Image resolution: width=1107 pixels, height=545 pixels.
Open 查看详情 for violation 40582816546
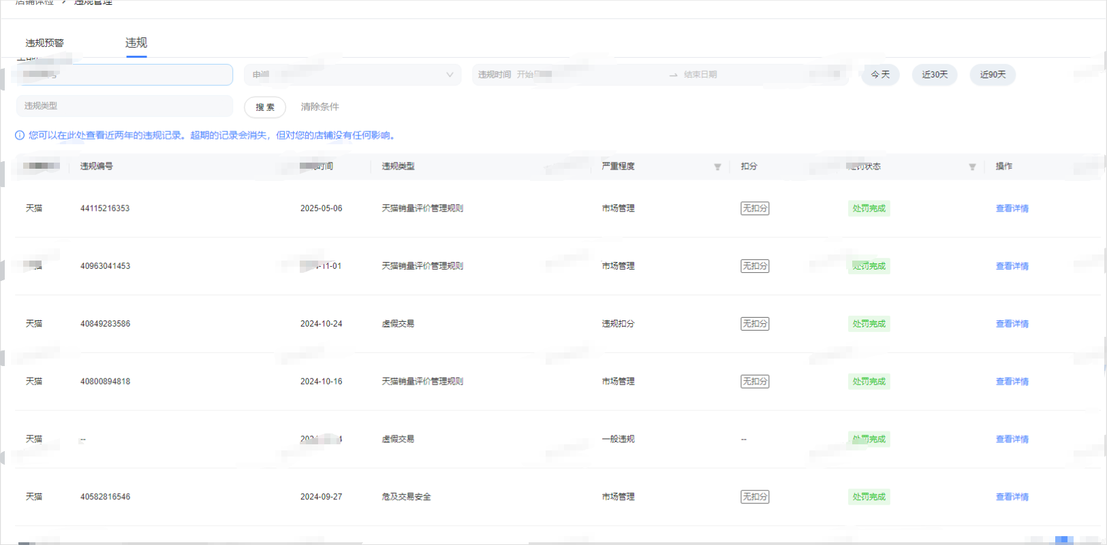(x=1012, y=497)
